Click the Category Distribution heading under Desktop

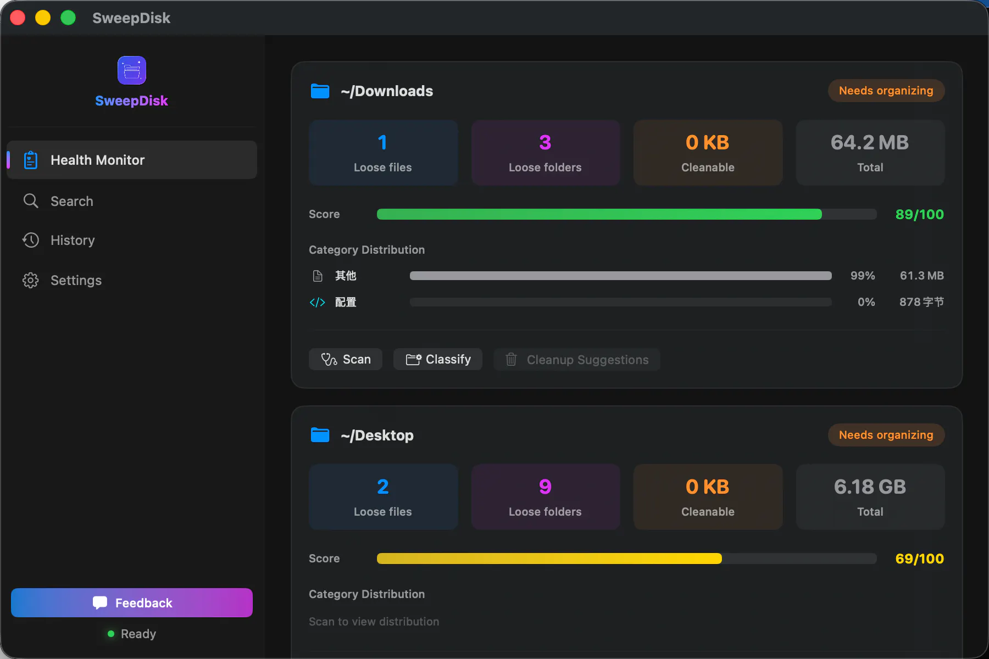(x=367, y=594)
